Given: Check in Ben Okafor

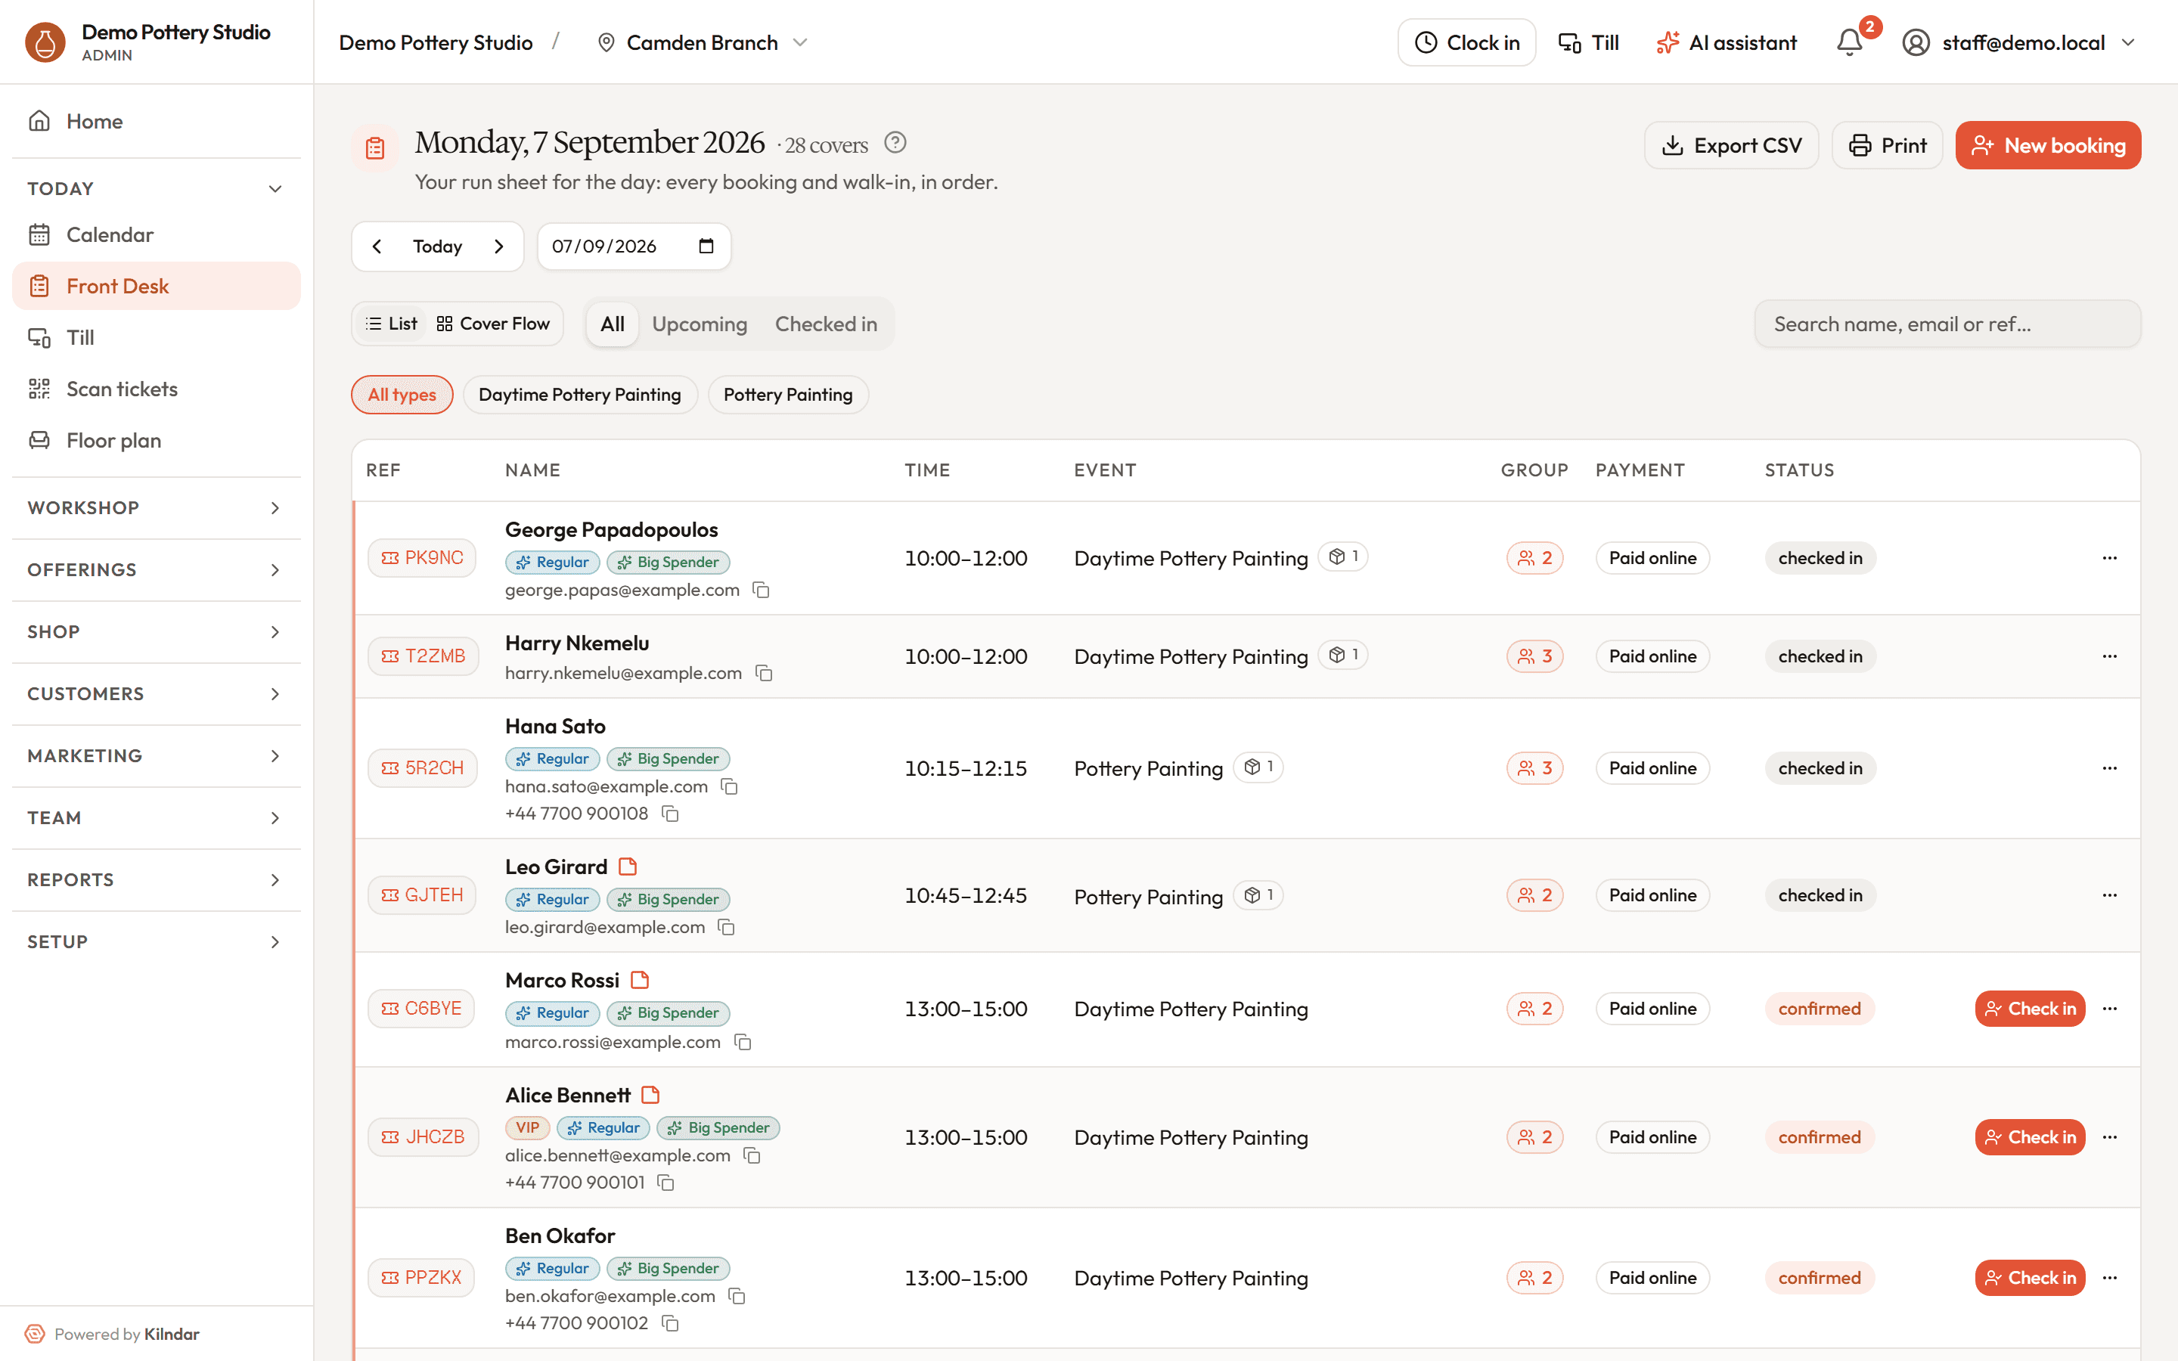Looking at the screenshot, I should click(x=2030, y=1278).
